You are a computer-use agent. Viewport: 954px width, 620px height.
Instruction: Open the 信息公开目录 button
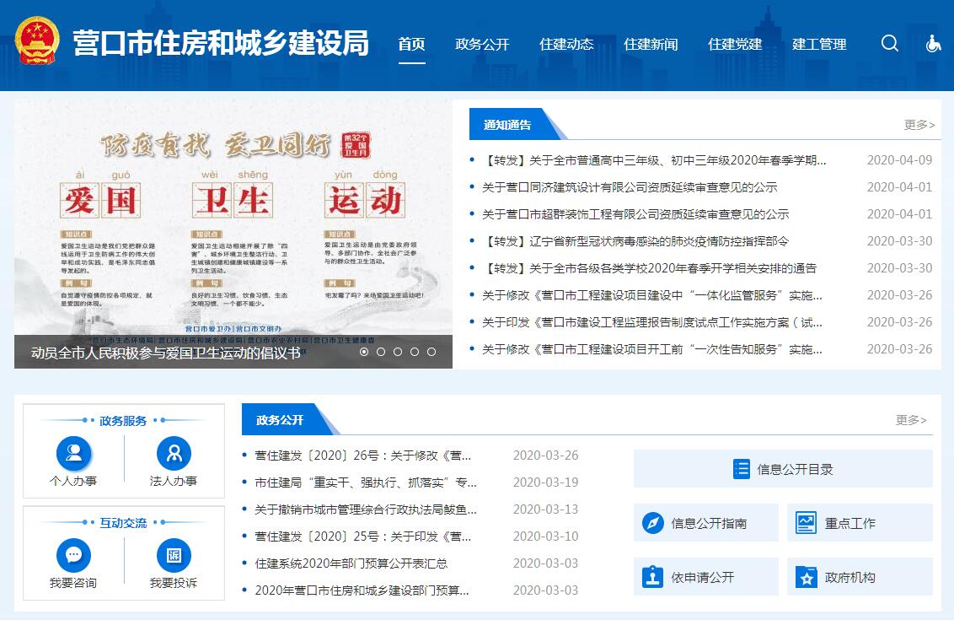coord(783,469)
